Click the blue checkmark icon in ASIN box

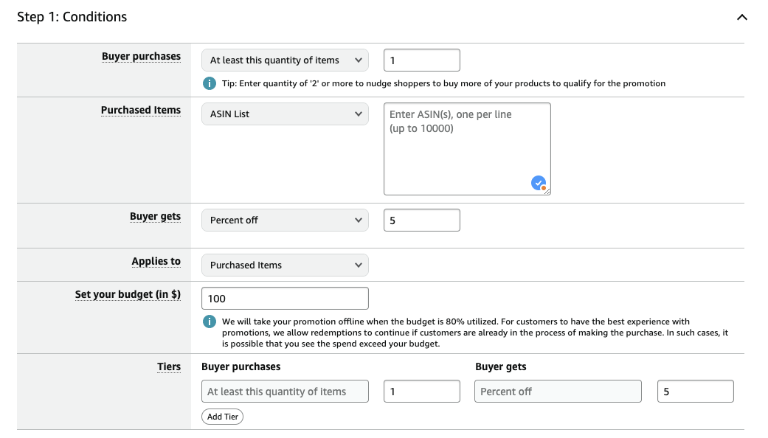(539, 184)
